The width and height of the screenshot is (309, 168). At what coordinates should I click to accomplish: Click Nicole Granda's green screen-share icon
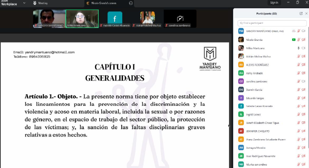coord(294,39)
